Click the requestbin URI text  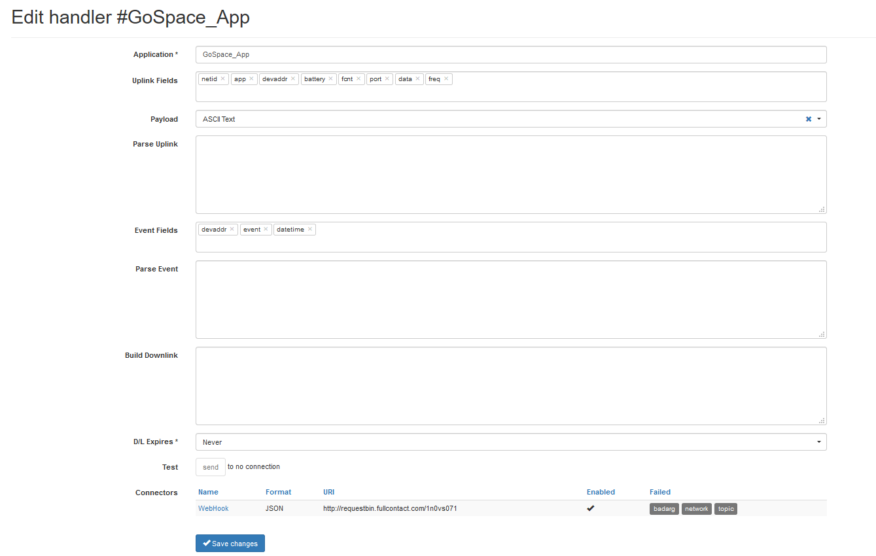390,508
